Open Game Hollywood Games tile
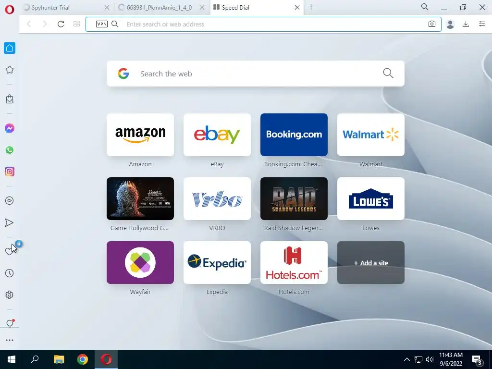492x369 pixels. coord(140,198)
